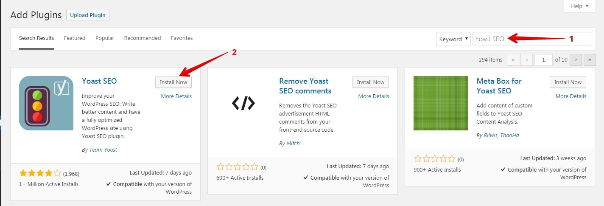Click the Yoast SEO traffic light plugin icon
The width and height of the screenshot is (604, 206).
pyautogui.click(x=46, y=103)
